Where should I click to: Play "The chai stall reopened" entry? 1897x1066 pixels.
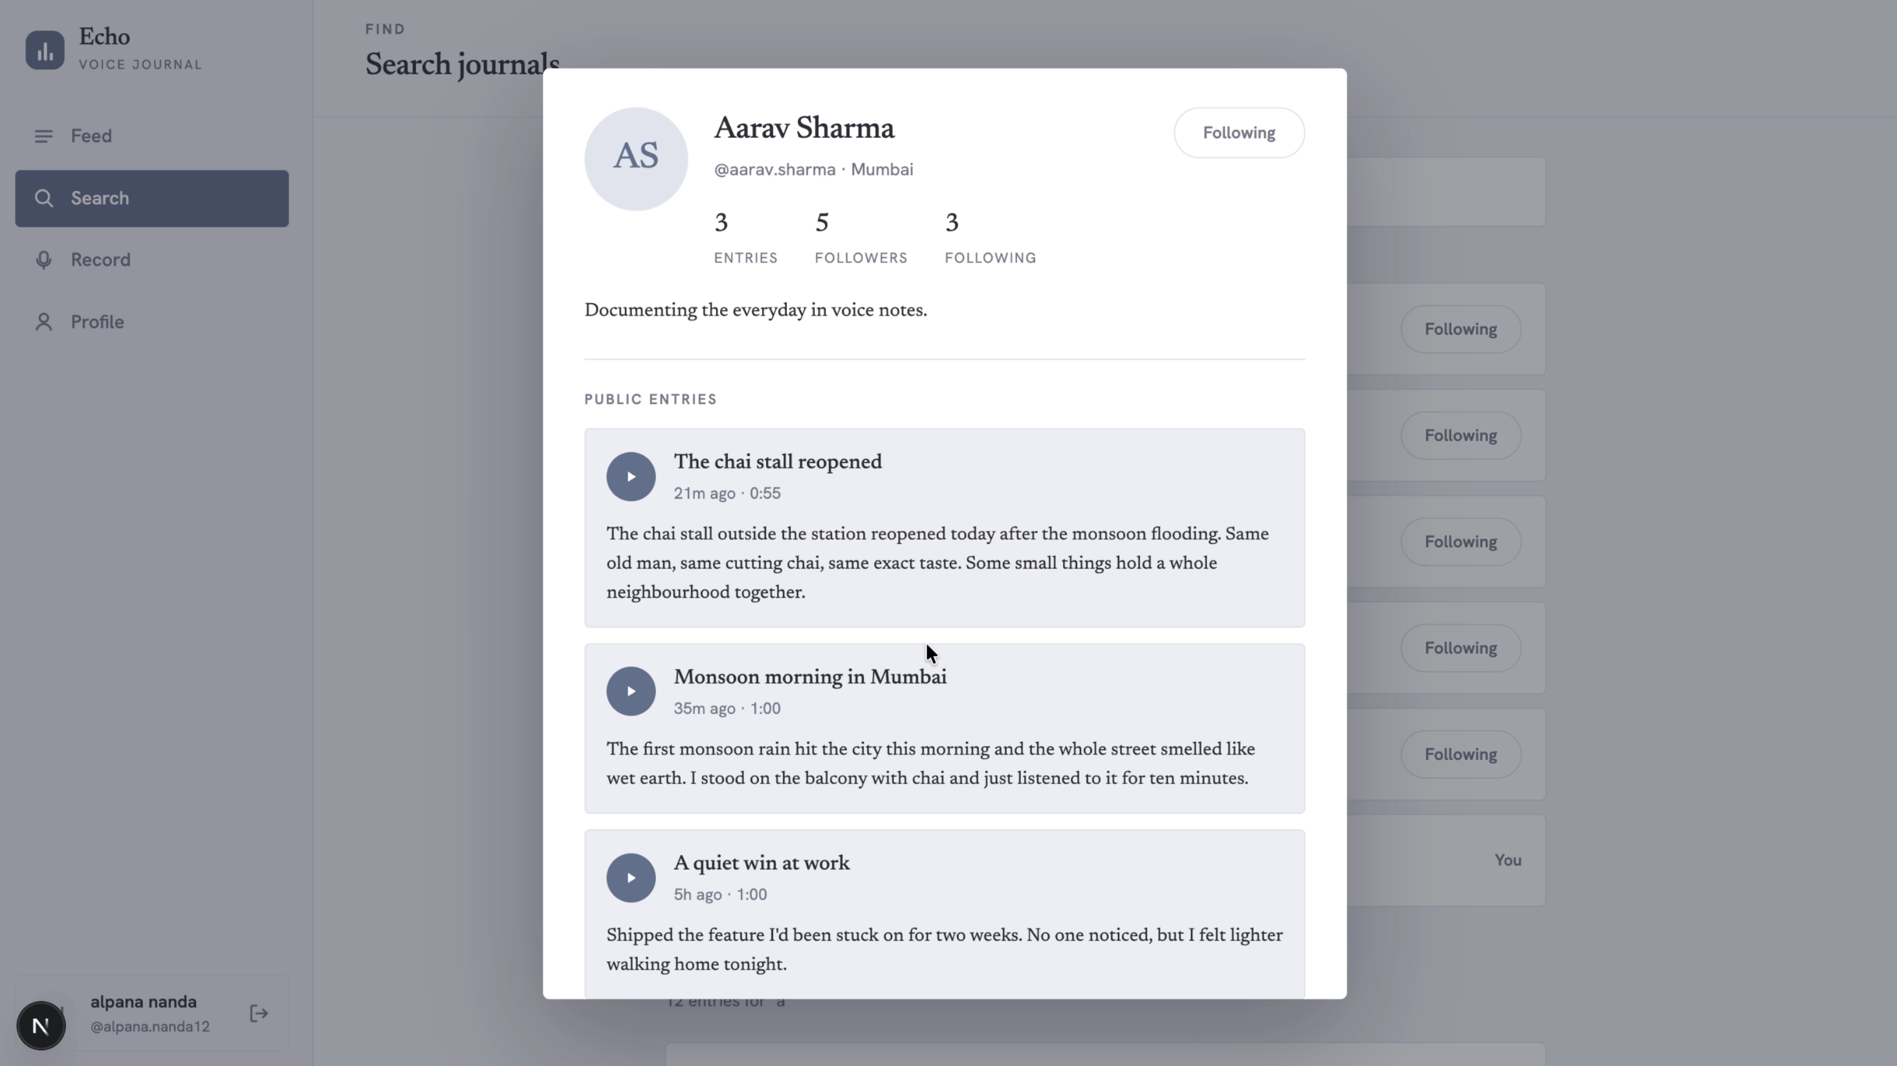click(x=630, y=476)
